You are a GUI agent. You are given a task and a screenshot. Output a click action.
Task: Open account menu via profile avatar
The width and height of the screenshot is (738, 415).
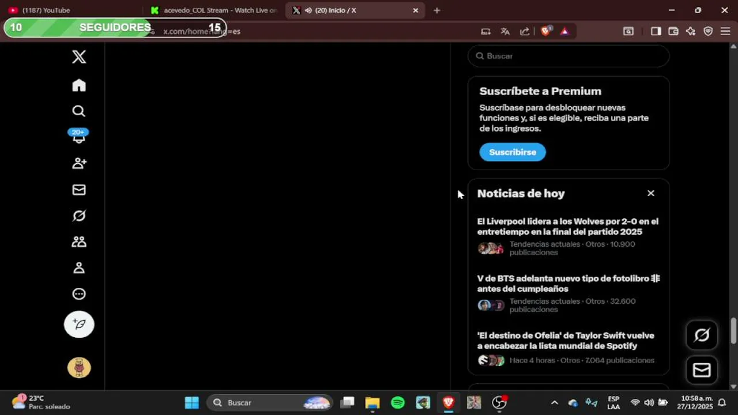coord(79,367)
